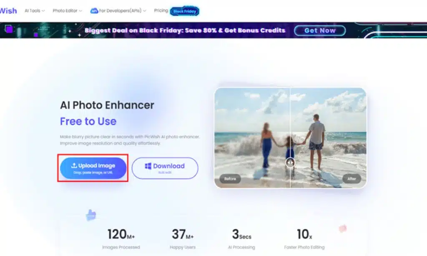Click the Before label on the preview image
427x256 pixels.
point(230,179)
